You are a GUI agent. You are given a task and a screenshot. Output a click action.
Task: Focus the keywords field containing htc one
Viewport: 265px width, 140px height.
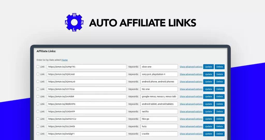[159, 89]
